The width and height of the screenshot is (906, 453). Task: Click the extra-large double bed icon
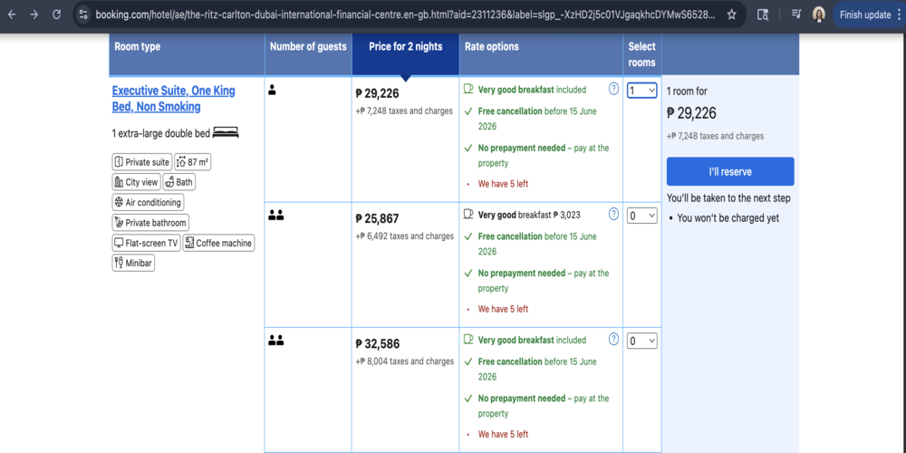click(226, 133)
